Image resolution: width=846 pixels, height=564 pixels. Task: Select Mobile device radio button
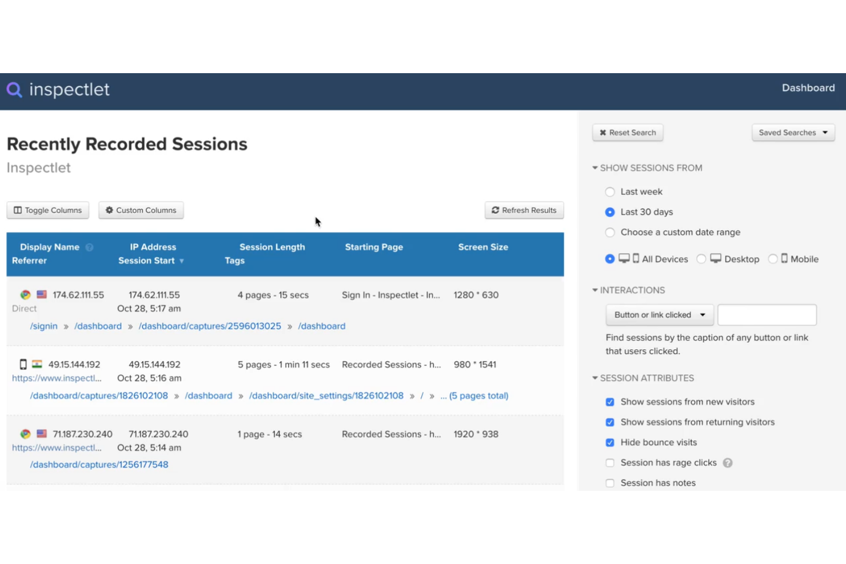(773, 259)
